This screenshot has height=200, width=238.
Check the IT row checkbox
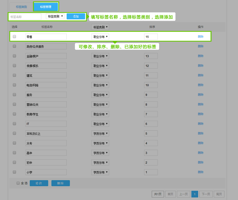click(14, 124)
